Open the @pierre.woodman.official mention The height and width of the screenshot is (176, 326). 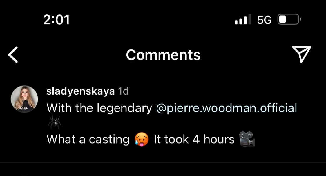click(x=227, y=108)
